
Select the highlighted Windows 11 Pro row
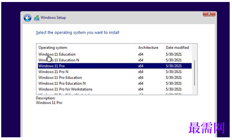[115, 66]
